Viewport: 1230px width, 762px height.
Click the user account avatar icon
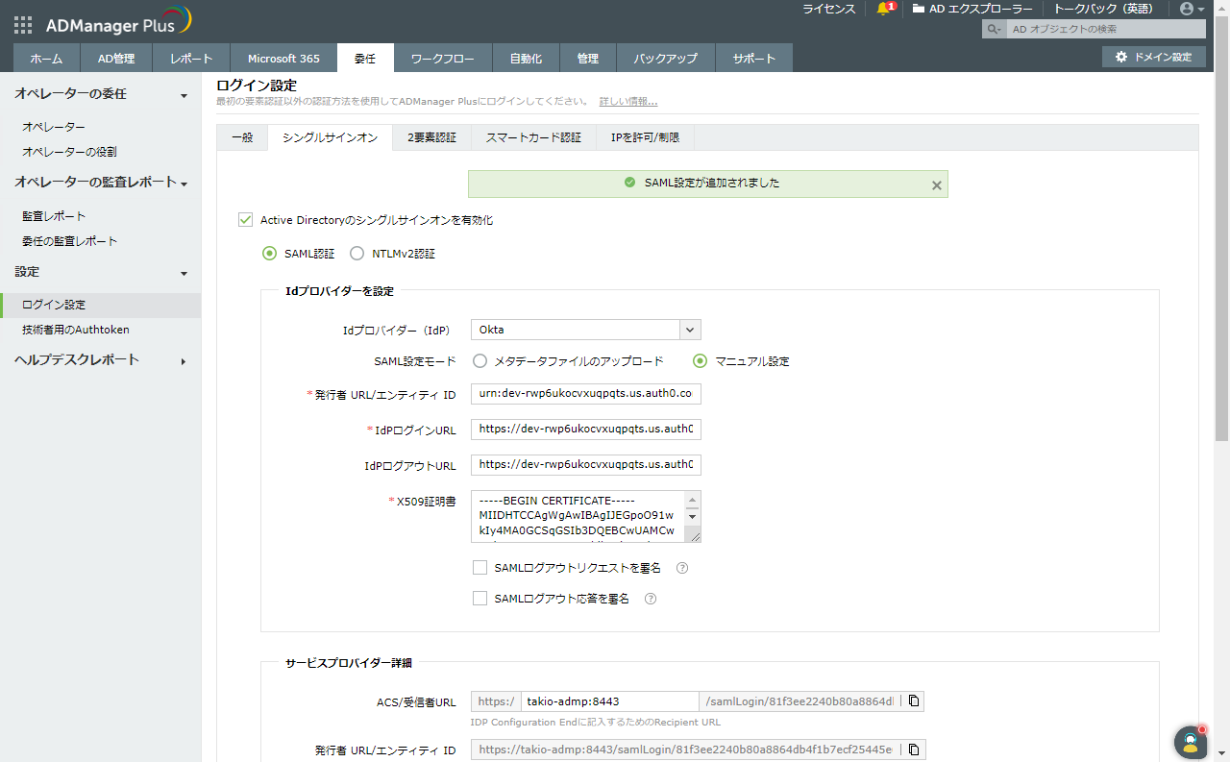[1187, 9]
